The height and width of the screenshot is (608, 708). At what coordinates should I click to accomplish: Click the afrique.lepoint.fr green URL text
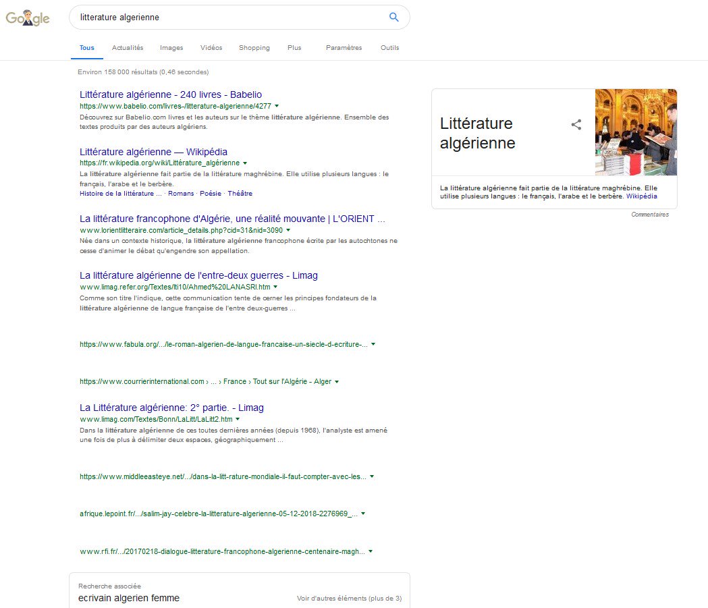coord(219,514)
